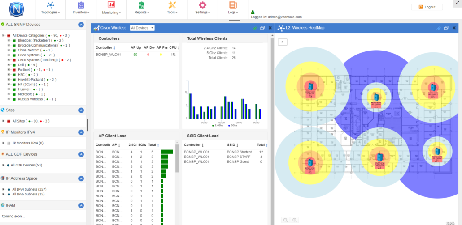This screenshot has height=225, width=462.
Task: Open the Tools menu
Action: (172, 8)
